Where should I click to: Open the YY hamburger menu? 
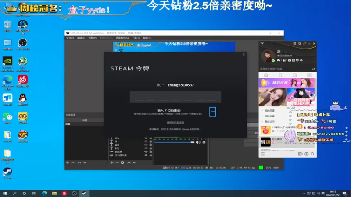pos(262,154)
